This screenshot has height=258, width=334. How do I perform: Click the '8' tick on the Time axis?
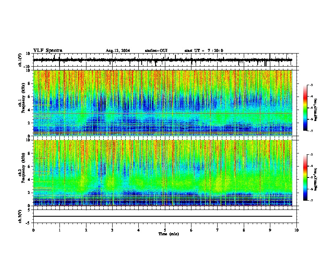[x=244, y=230]
